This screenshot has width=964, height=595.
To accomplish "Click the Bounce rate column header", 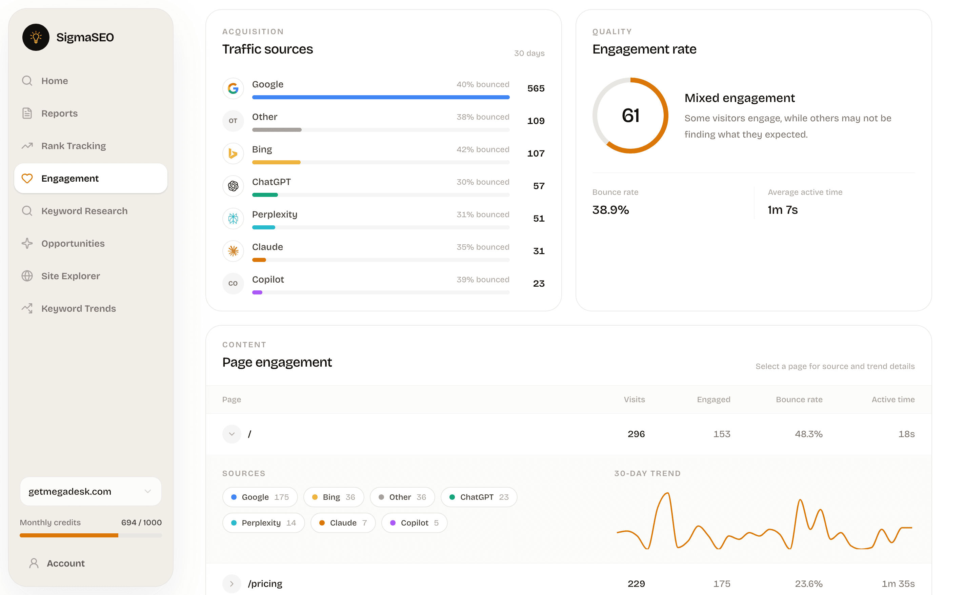I will (x=799, y=399).
